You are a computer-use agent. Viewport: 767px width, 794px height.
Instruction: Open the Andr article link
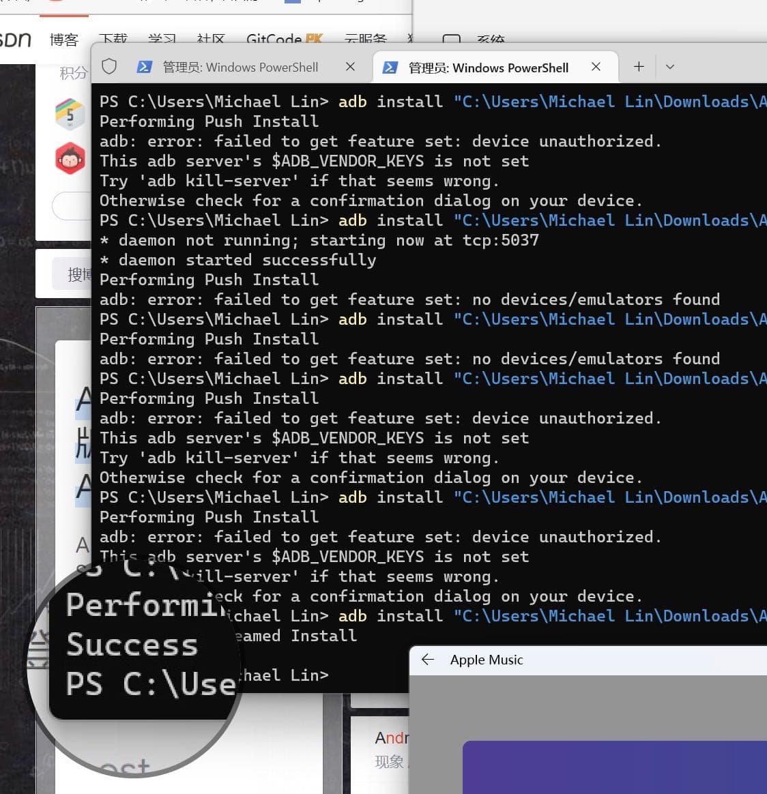tap(391, 738)
